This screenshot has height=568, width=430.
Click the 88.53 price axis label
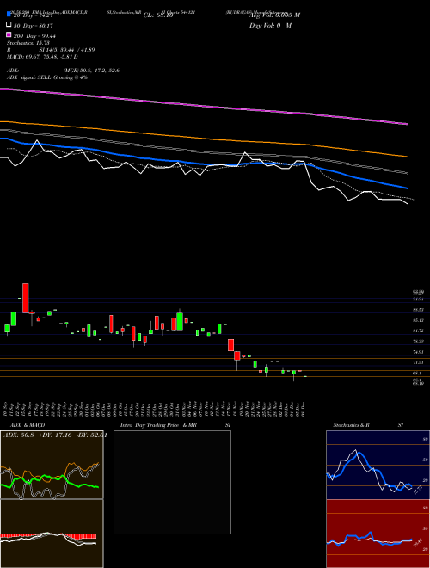click(x=418, y=310)
